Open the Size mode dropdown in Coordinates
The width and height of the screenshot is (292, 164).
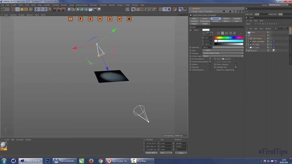click(x=166, y=153)
